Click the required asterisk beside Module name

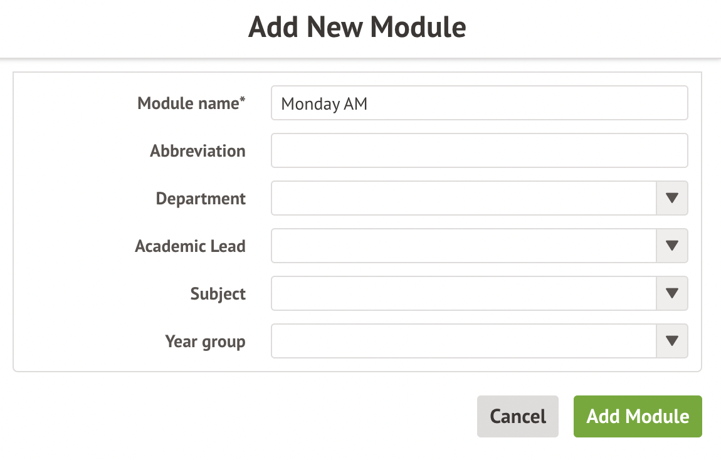(243, 100)
